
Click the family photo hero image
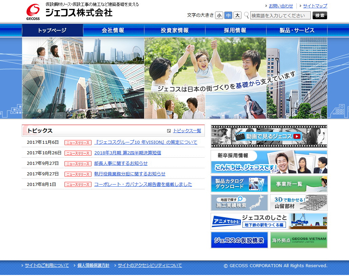point(205,65)
